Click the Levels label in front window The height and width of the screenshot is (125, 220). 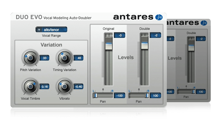click(126, 57)
